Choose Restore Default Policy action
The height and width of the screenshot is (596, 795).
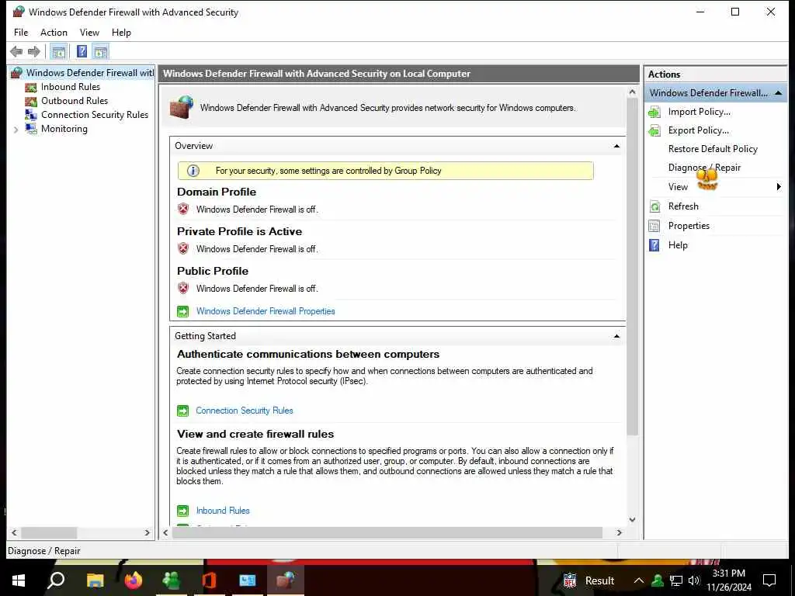713,149
